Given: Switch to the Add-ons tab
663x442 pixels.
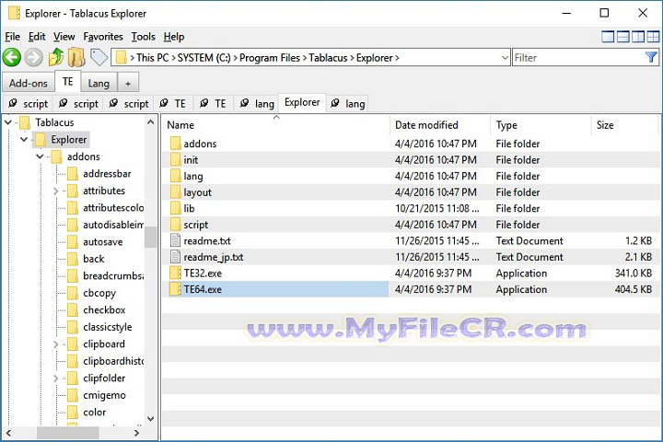Looking at the screenshot, I should pos(29,83).
